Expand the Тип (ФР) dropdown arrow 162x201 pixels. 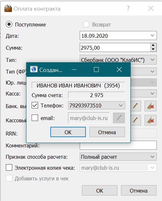click(152, 71)
